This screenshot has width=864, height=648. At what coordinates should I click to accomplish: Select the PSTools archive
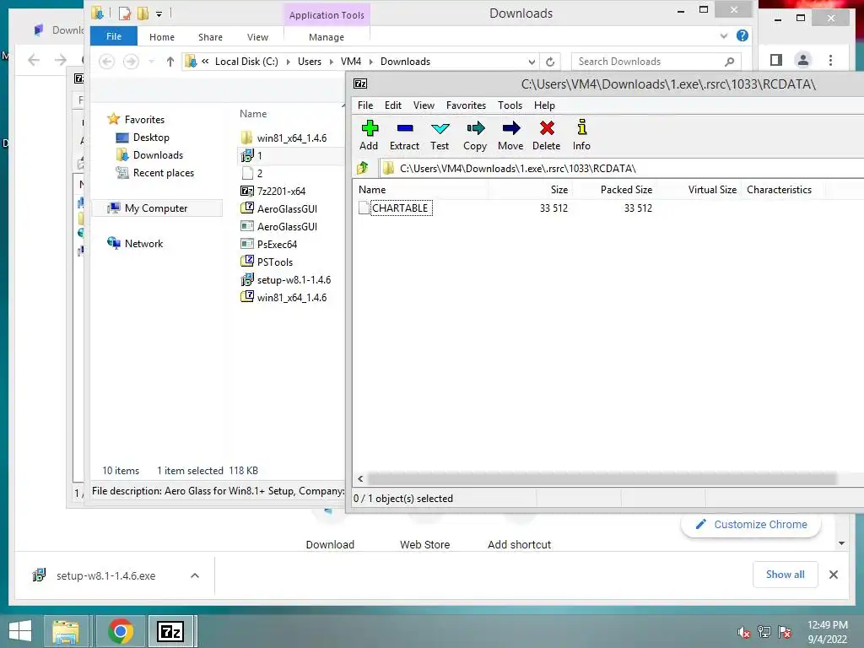pyautogui.click(x=274, y=262)
